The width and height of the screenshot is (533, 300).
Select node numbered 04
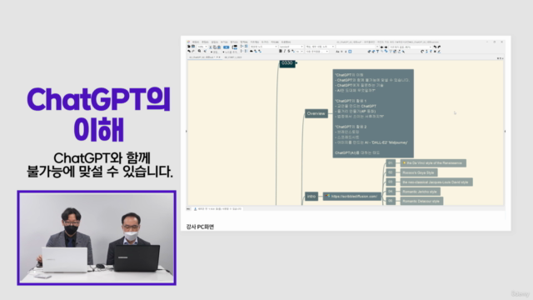[391, 192]
